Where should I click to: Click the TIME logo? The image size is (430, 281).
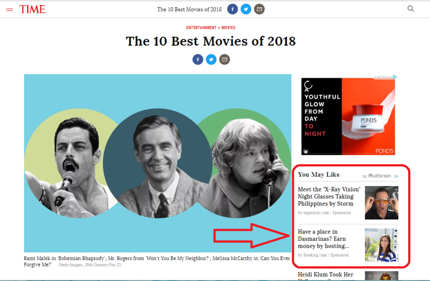[32, 9]
